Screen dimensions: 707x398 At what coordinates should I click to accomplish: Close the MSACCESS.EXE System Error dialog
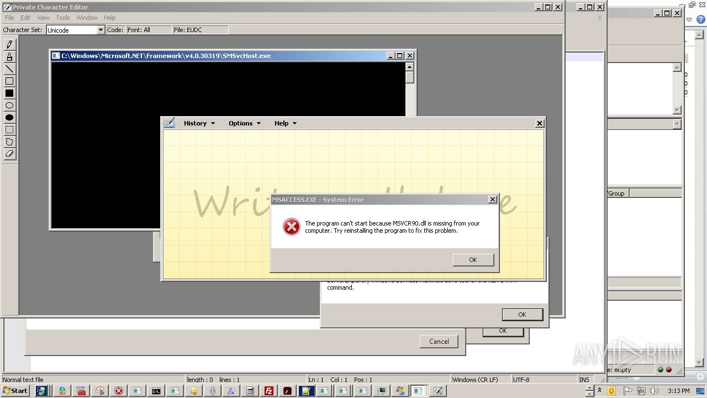[x=493, y=200]
